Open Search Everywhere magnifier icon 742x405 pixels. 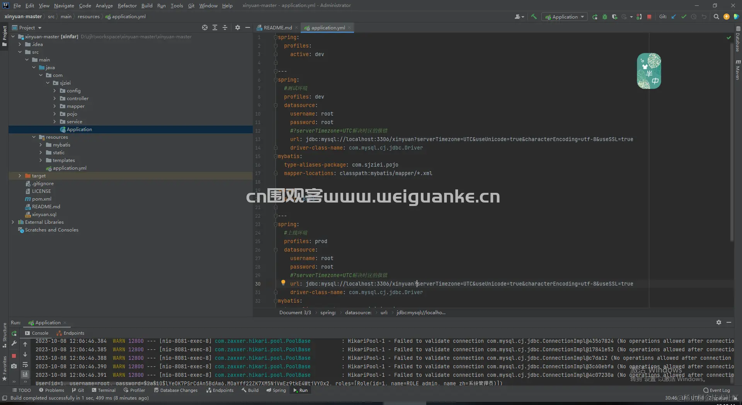[x=716, y=17]
